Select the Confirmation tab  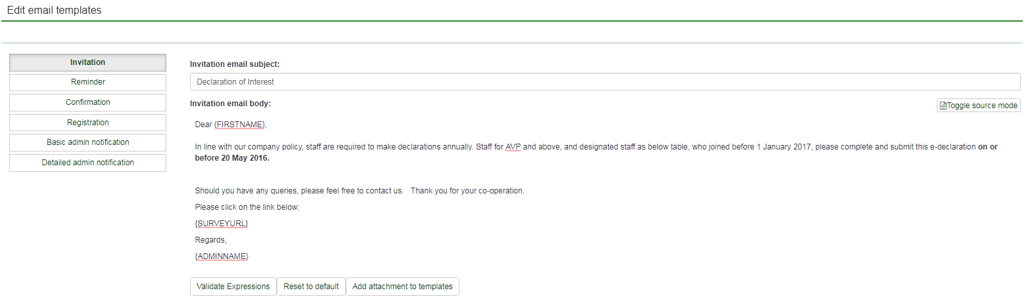pyautogui.click(x=87, y=102)
